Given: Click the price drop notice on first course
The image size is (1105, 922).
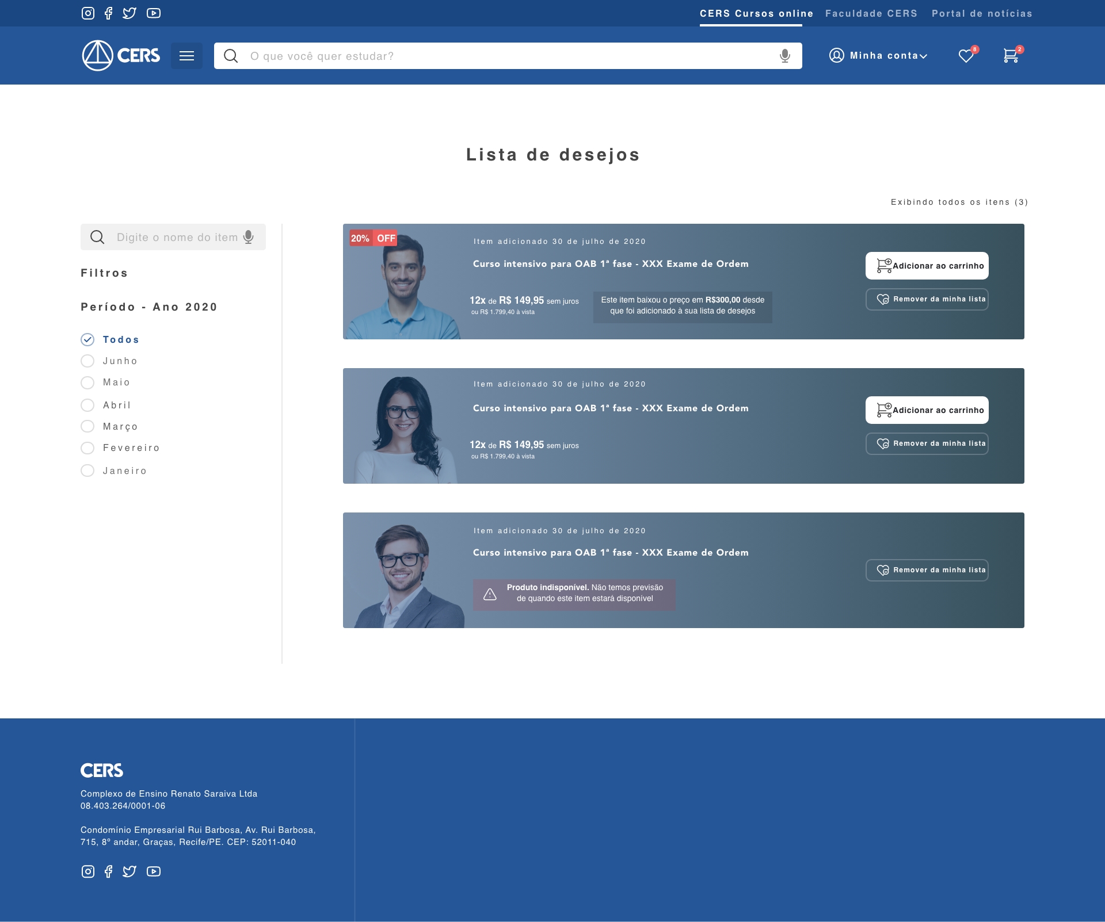Looking at the screenshot, I should (x=683, y=307).
